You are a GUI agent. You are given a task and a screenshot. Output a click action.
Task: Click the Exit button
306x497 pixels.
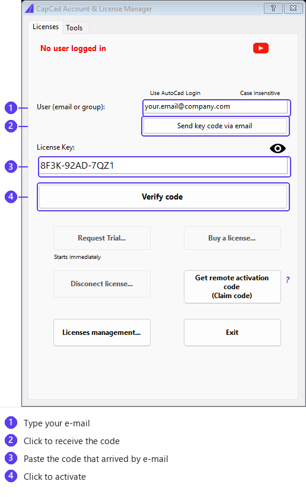point(232,333)
